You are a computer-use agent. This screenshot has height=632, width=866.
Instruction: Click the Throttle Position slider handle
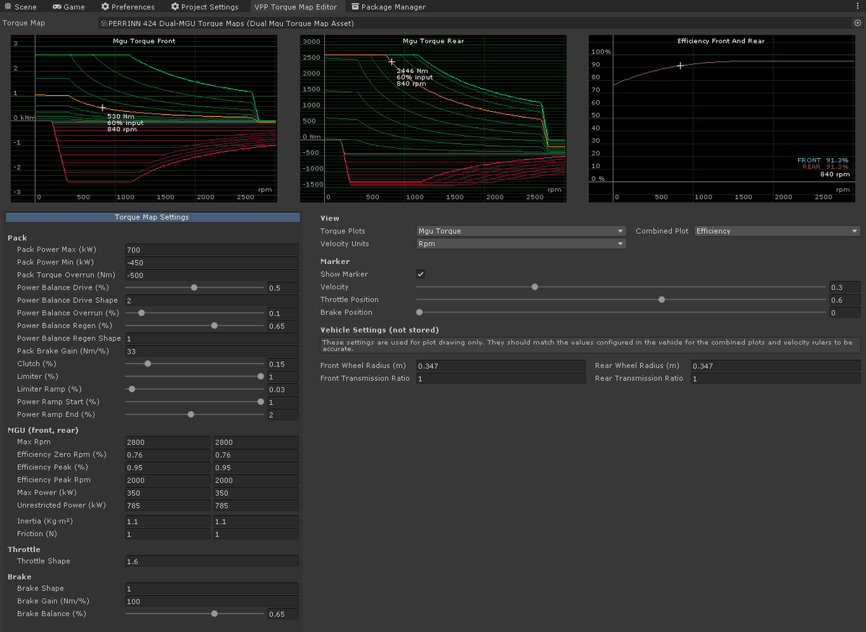(662, 299)
